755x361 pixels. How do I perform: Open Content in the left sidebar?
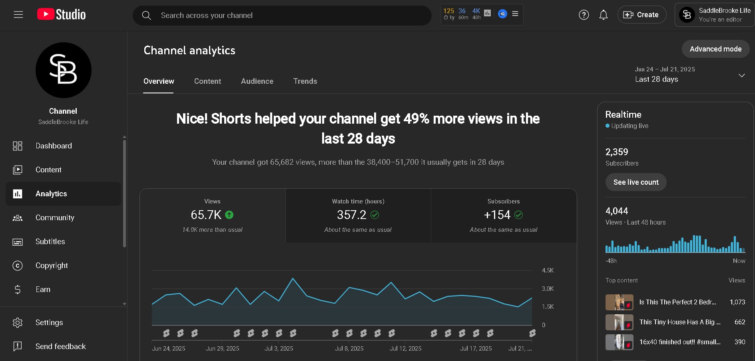click(x=63, y=170)
